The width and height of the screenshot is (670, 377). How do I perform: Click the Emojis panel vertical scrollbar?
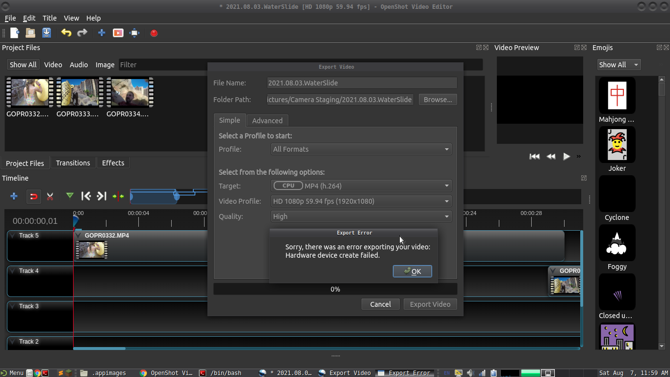(662, 89)
